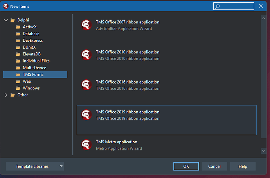
Task: Click the Multi-Device folder icon
Action: click(x=18, y=68)
